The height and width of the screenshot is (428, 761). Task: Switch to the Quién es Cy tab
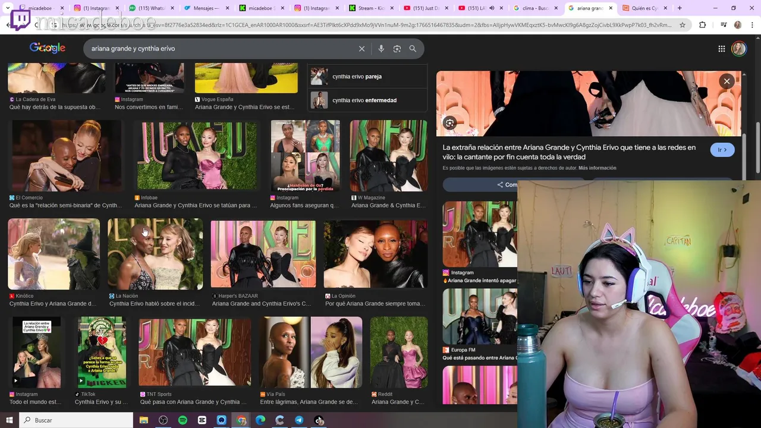click(645, 8)
